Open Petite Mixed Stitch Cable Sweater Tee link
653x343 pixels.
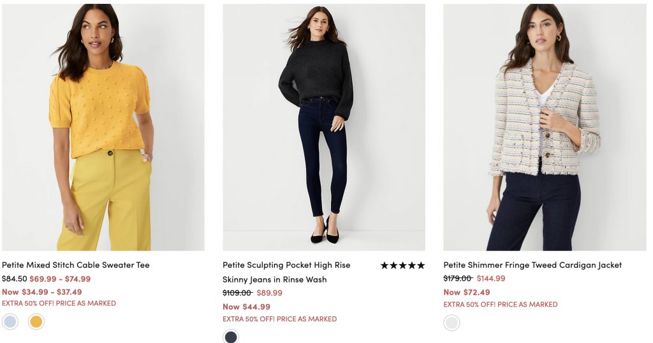(76, 265)
